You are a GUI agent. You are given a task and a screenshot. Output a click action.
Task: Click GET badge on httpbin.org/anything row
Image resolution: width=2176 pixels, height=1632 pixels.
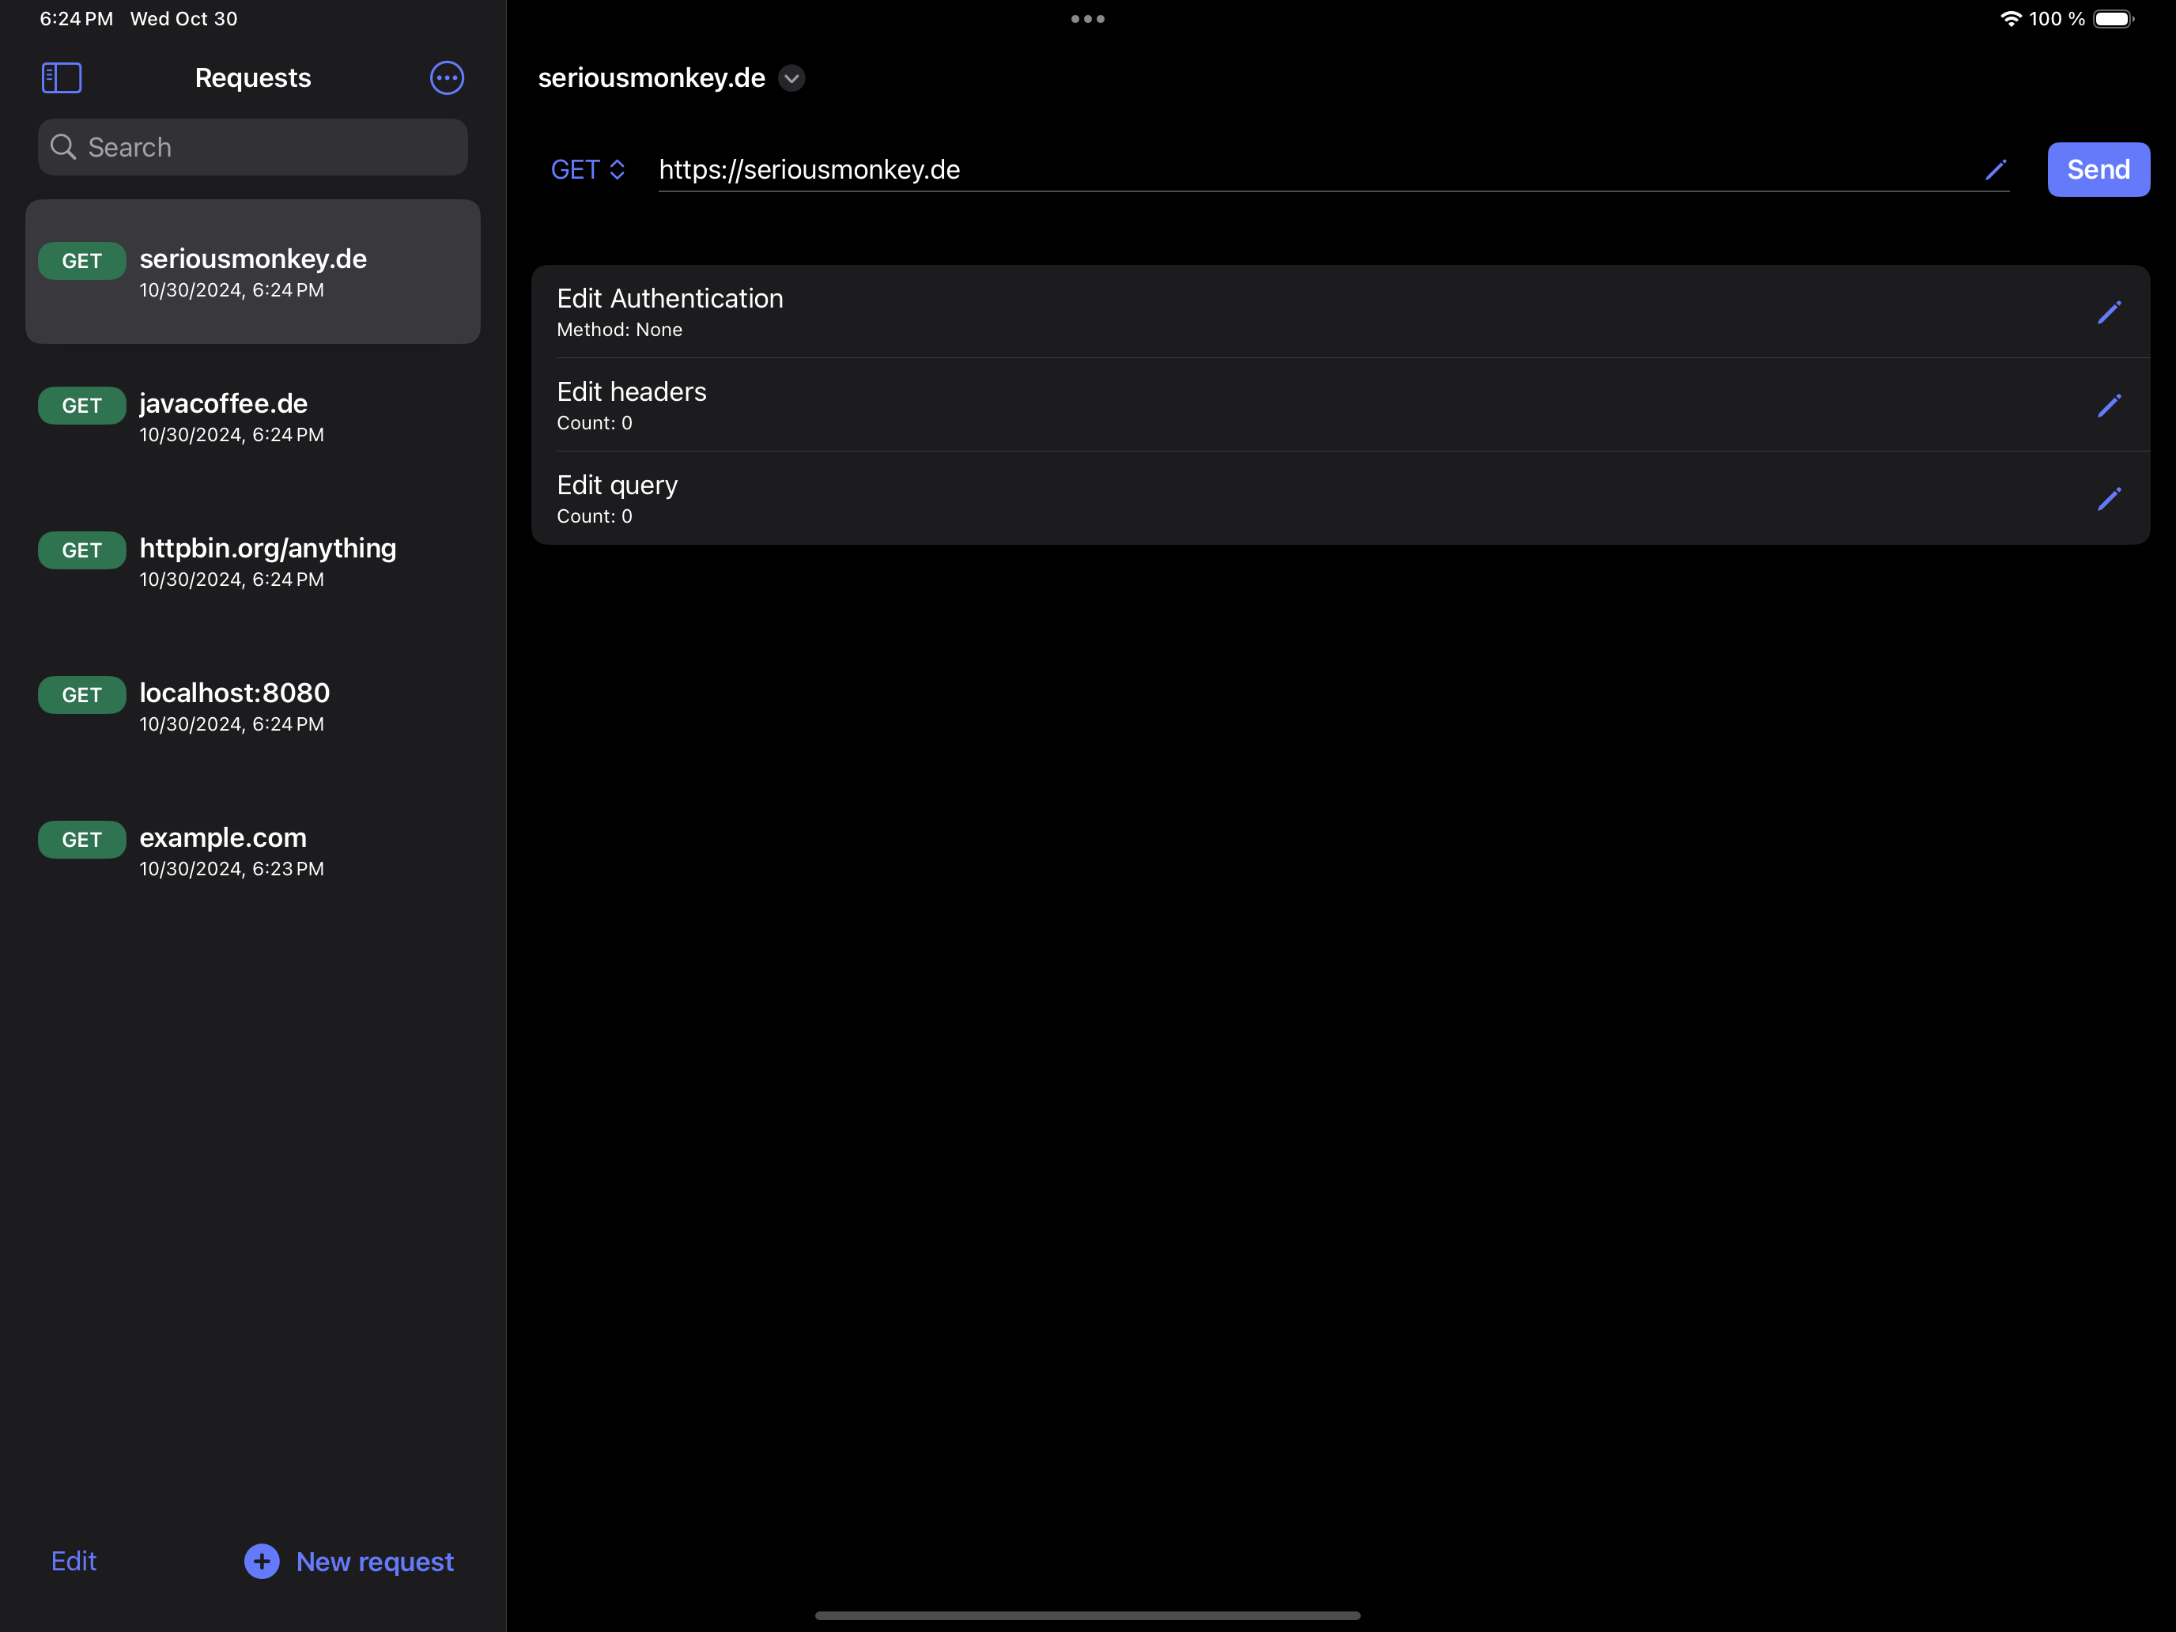pyautogui.click(x=81, y=550)
